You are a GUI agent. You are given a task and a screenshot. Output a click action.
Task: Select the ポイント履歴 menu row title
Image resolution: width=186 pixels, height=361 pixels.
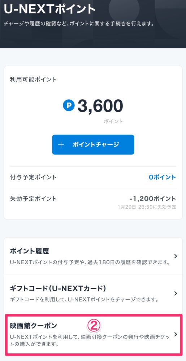coord(30,251)
